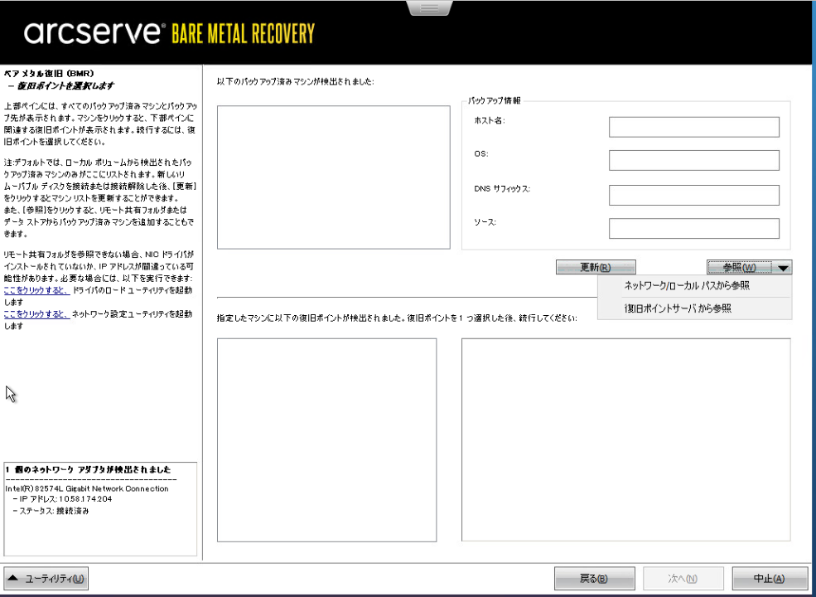816x597 pixels.
Task: Click the ベア メタル復旧 (BMR) heading
Action: pyautogui.click(x=49, y=74)
